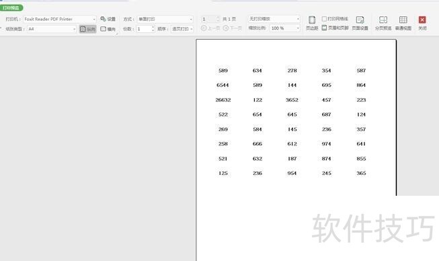The width and height of the screenshot is (439, 261).
Task: Click the value 687 in the preview
Action: pyautogui.click(x=327, y=114)
